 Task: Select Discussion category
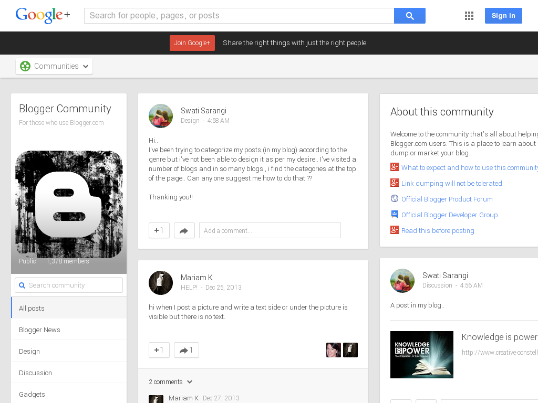click(69, 373)
